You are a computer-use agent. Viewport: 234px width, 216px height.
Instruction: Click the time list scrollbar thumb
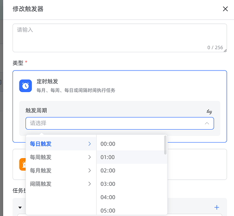coord(165,145)
